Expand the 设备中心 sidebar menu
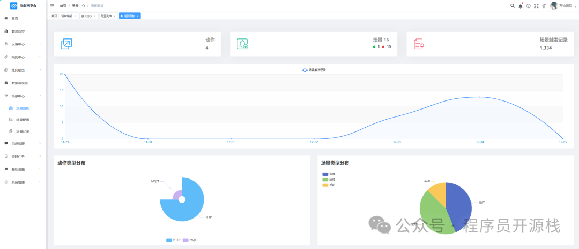The image size is (579, 249). tap(23, 44)
